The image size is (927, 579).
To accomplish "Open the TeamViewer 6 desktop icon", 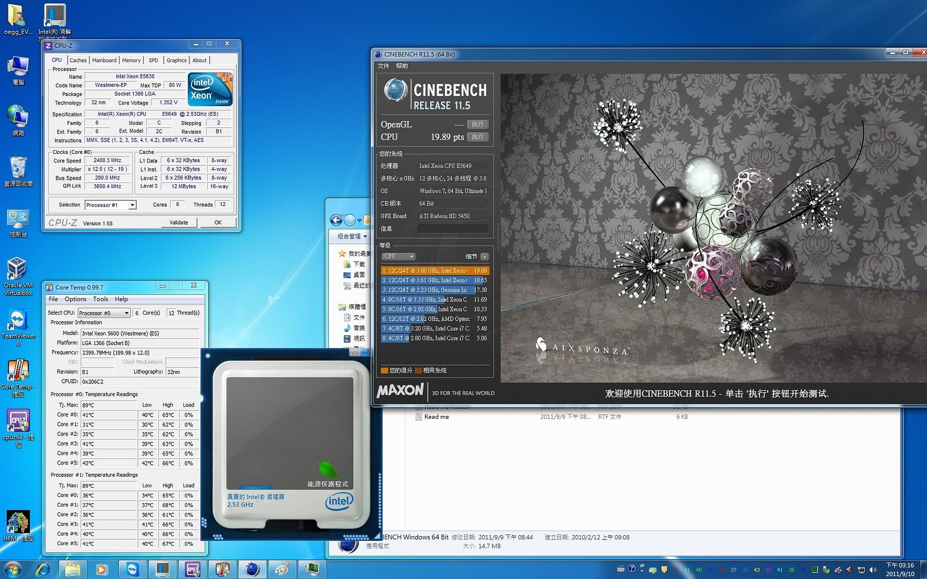I will pos(18,328).
